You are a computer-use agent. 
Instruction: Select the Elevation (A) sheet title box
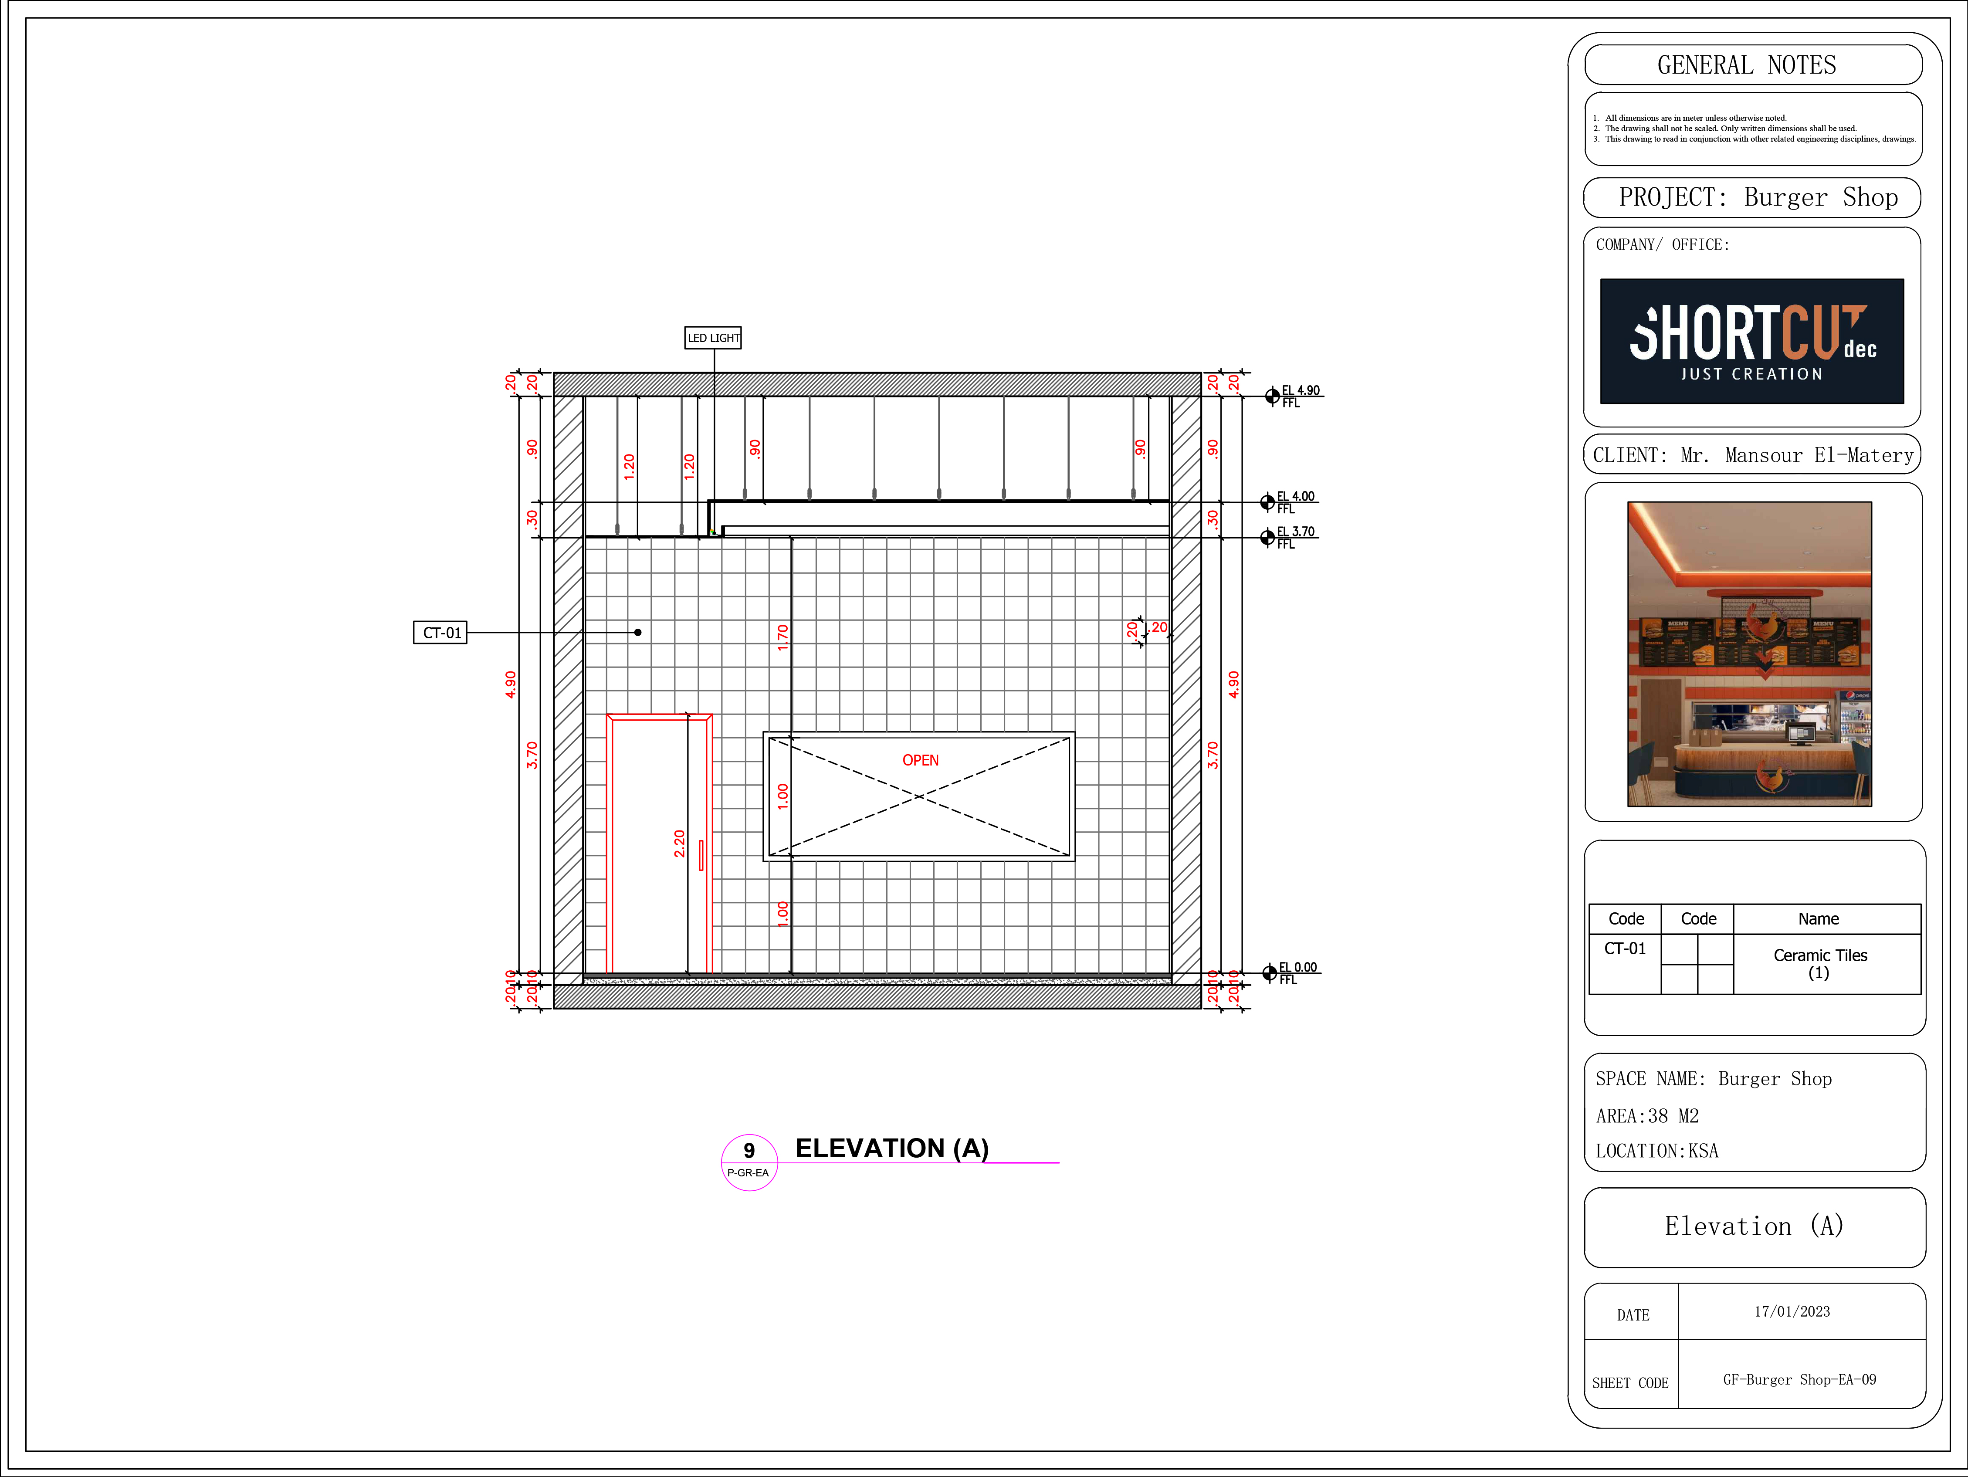click(x=1755, y=1227)
